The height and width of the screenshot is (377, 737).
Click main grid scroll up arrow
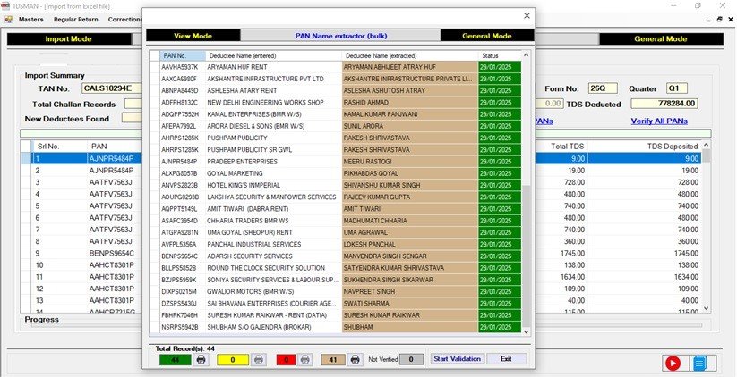(x=706, y=147)
